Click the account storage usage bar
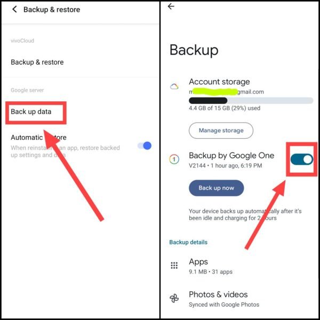This screenshot has height=320, width=320. [251, 100]
